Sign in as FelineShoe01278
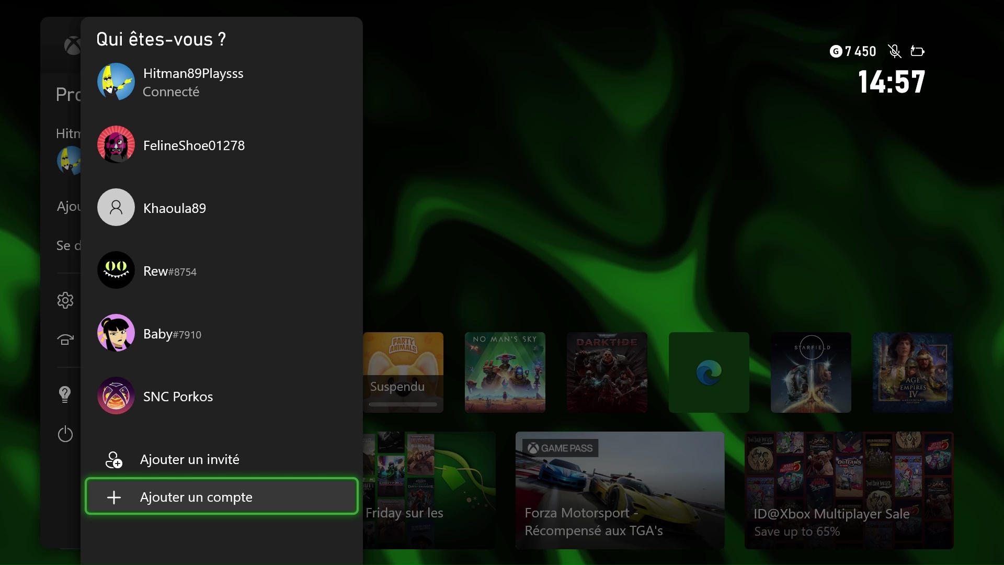Screen dimensions: 1004x565 pyautogui.click(x=222, y=145)
